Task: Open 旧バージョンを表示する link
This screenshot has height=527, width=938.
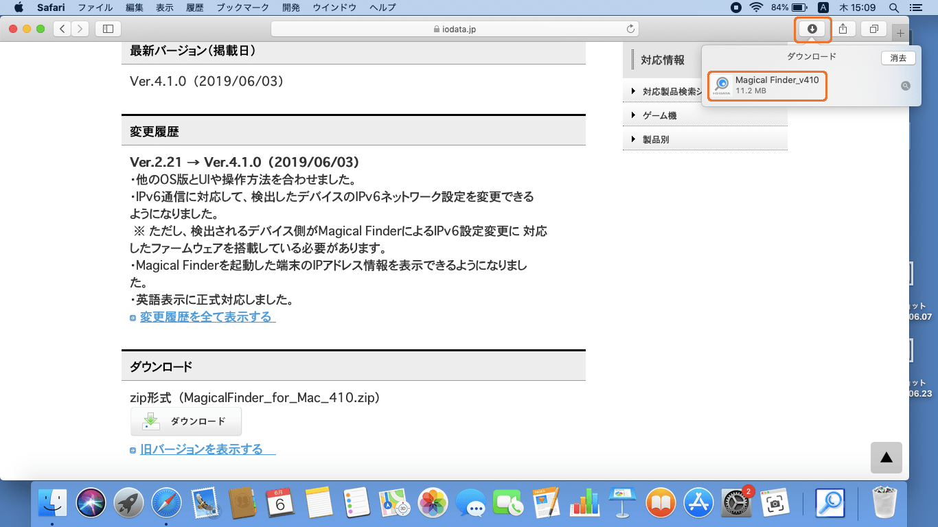Action: (x=201, y=449)
